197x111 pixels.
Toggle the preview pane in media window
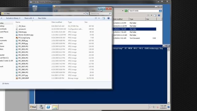(x=155, y=15)
